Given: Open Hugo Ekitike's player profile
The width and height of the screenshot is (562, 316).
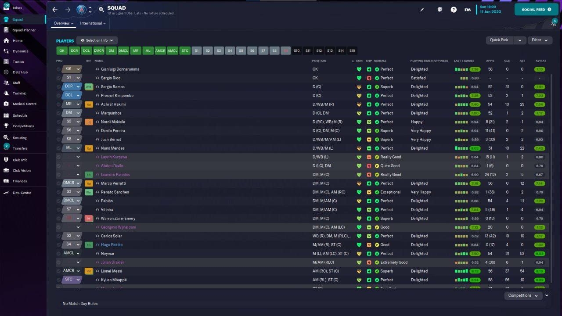Looking at the screenshot, I should point(112,245).
